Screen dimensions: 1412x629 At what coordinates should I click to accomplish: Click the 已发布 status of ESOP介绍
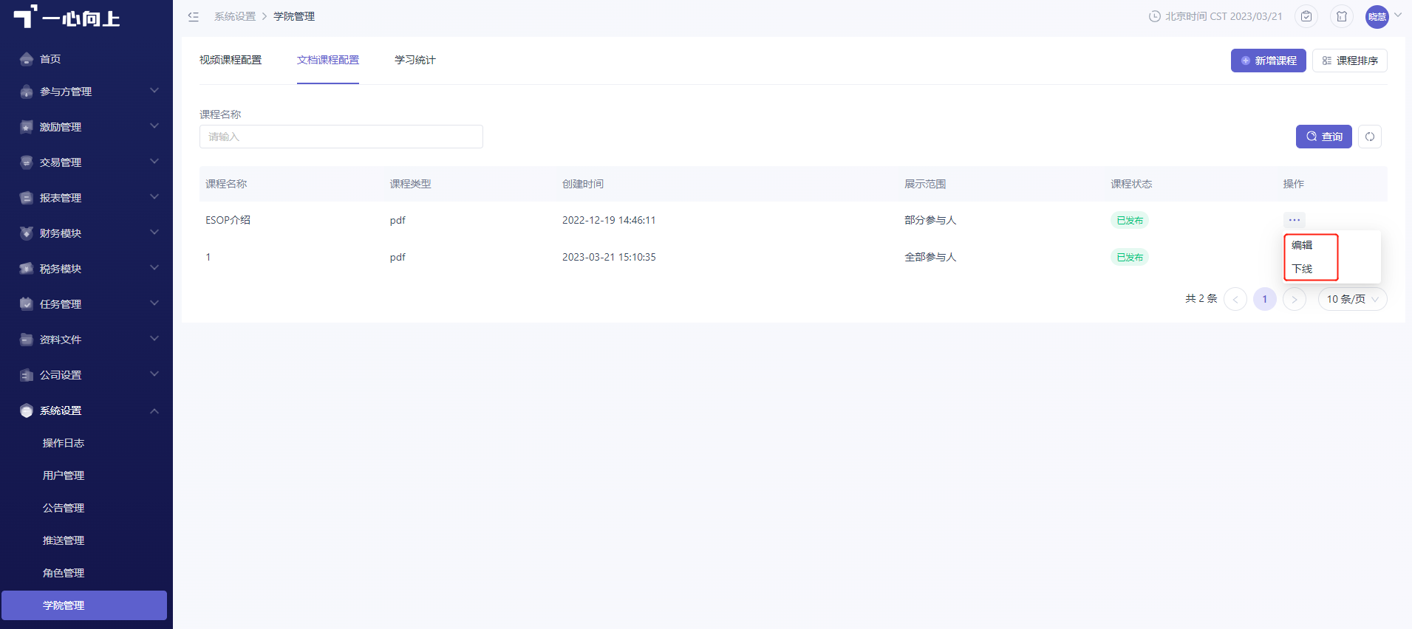coord(1130,220)
